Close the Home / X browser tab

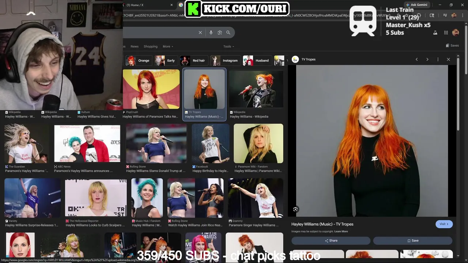[x=171, y=5]
